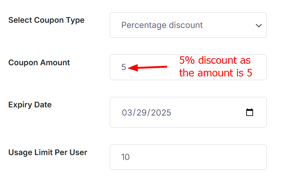
Task: Click the chevron arrow of coupon type dropdown
Action: 258,25
